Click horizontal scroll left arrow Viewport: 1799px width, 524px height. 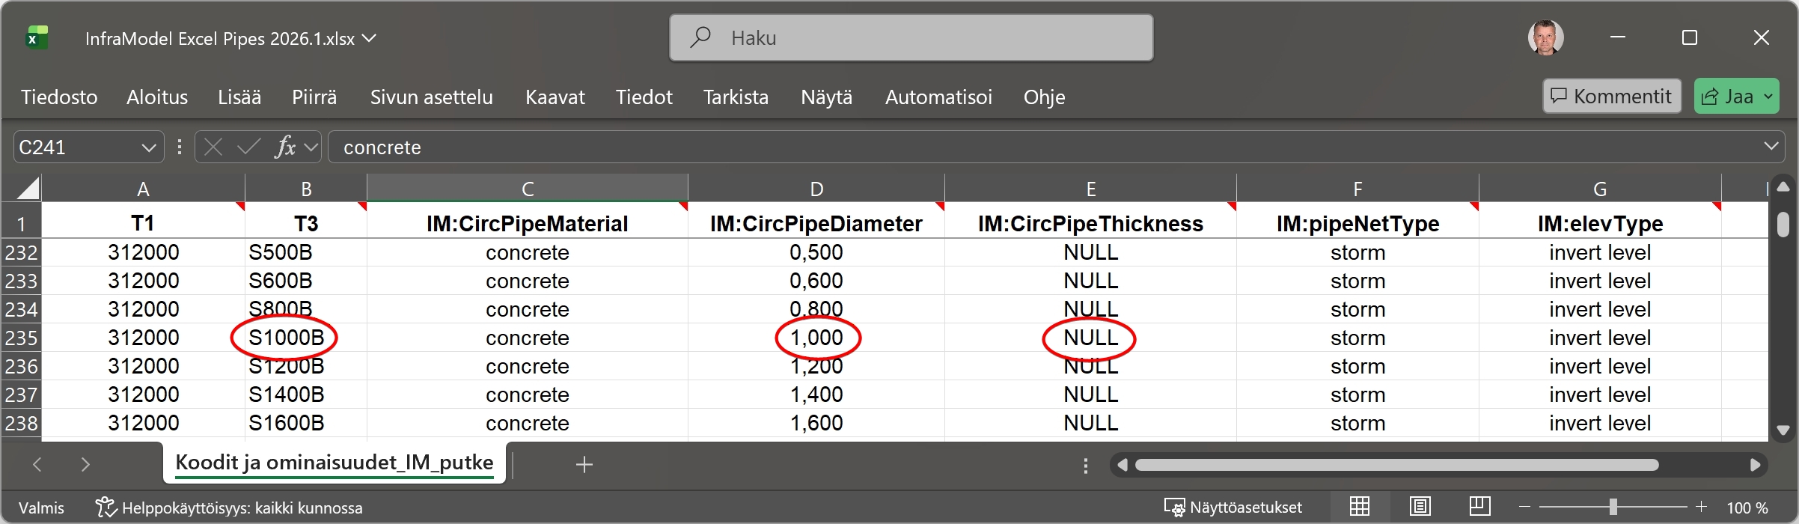pos(1122,465)
